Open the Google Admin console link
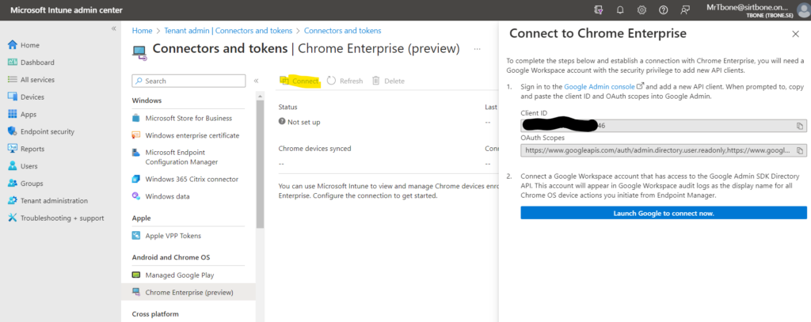 pos(600,87)
